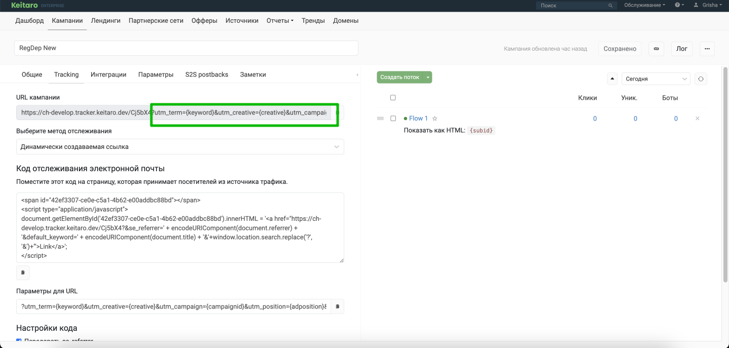Click the search magnifier icon
The height and width of the screenshot is (348, 729).
point(612,6)
